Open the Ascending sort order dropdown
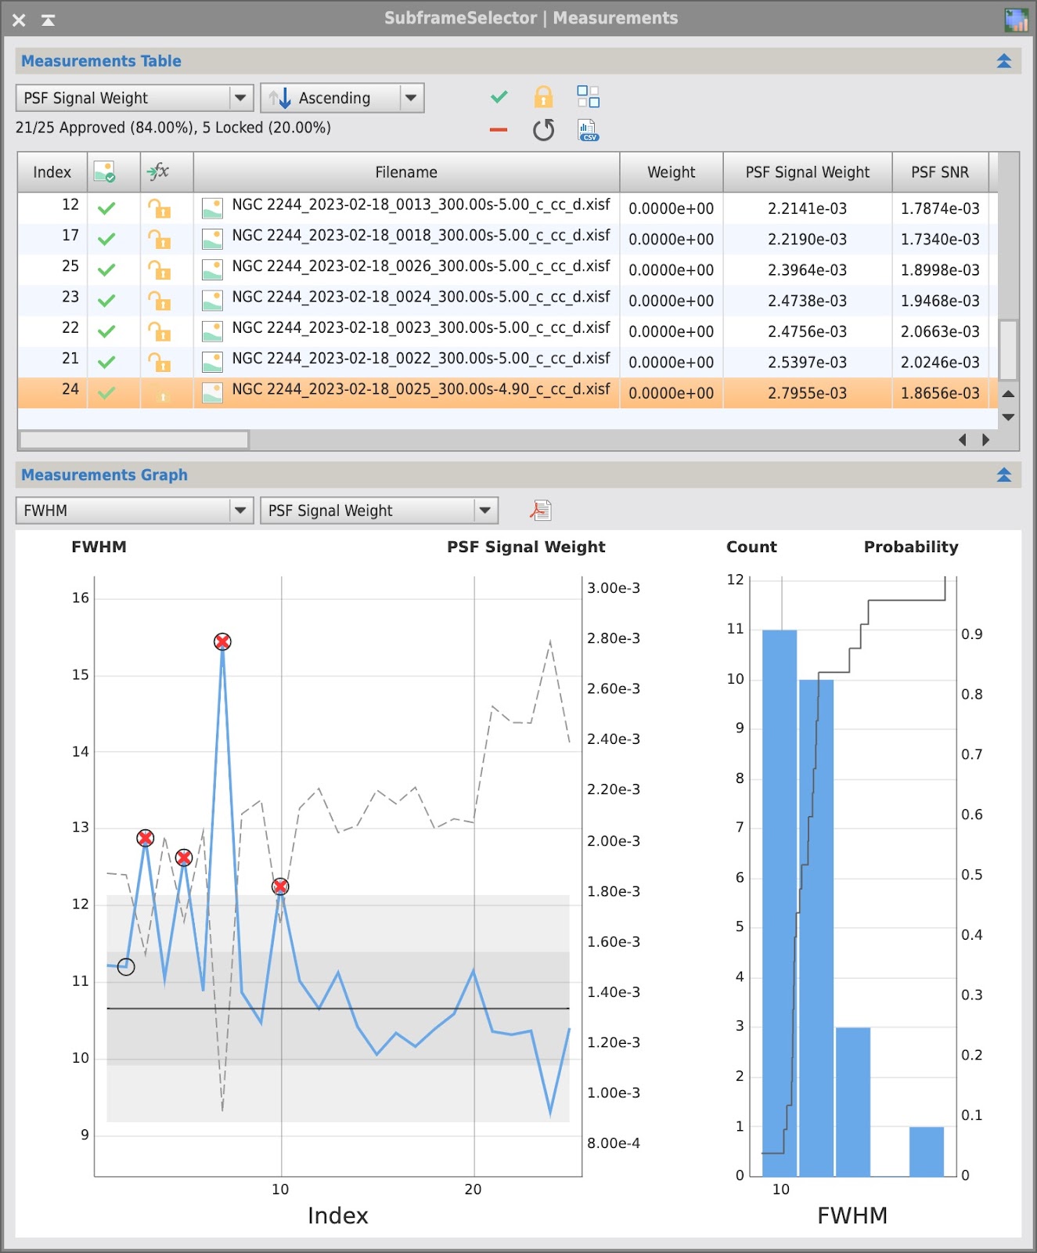1037x1253 pixels. (342, 98)
